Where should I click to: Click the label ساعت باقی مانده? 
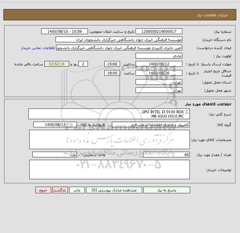pyautogui.click(x=29, y=64)
